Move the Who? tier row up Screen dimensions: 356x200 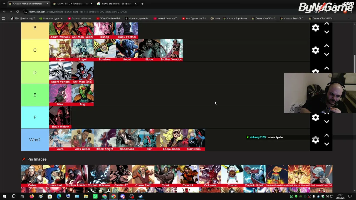pyautogui.click(x=327, y=136)
